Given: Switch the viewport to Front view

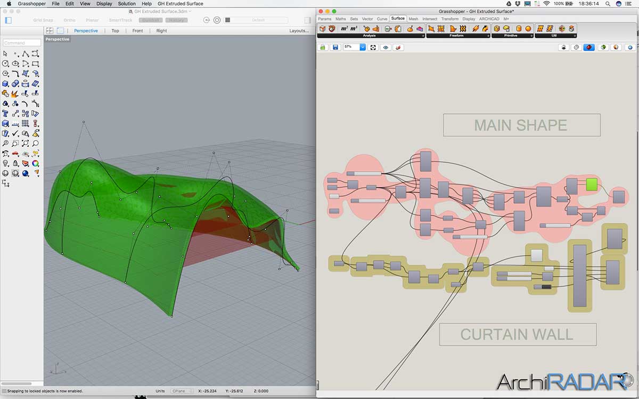Looking at the screenshot, I should (x=137, y=30).
